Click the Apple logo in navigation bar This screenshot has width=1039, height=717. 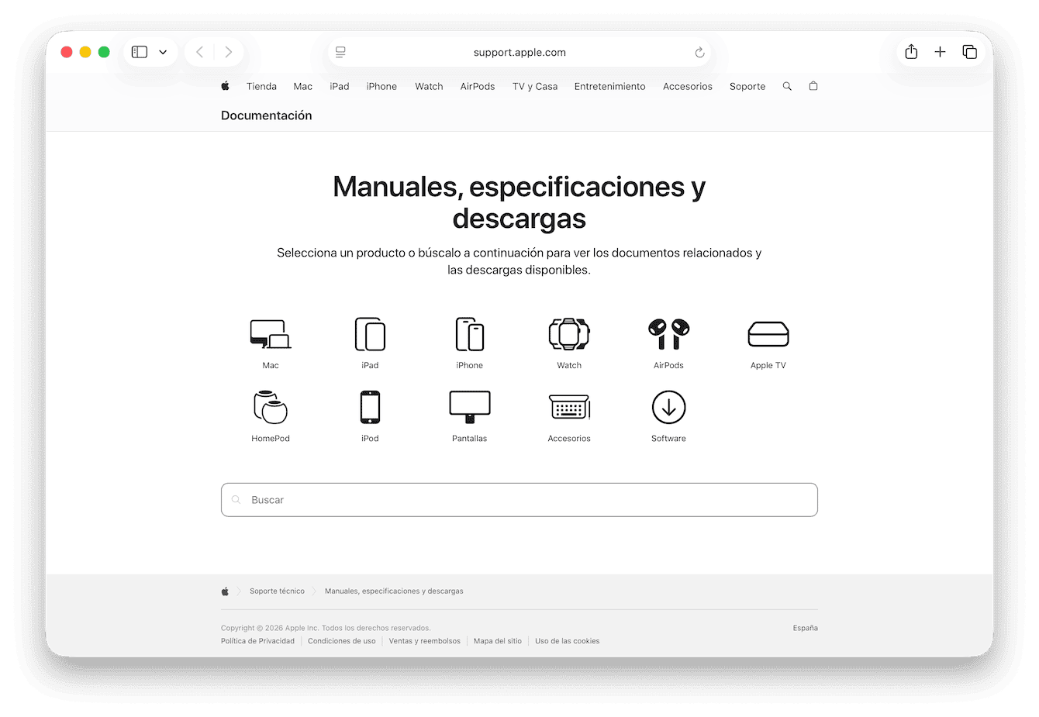(x=225, y=86)
